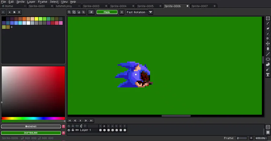Select the Line tool

point(268,54)
